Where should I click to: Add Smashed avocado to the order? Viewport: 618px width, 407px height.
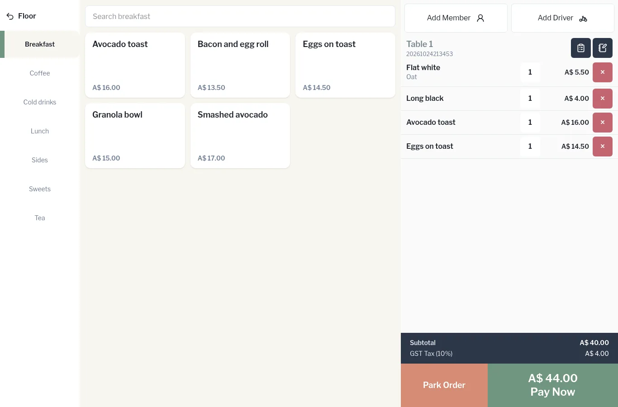240,136
